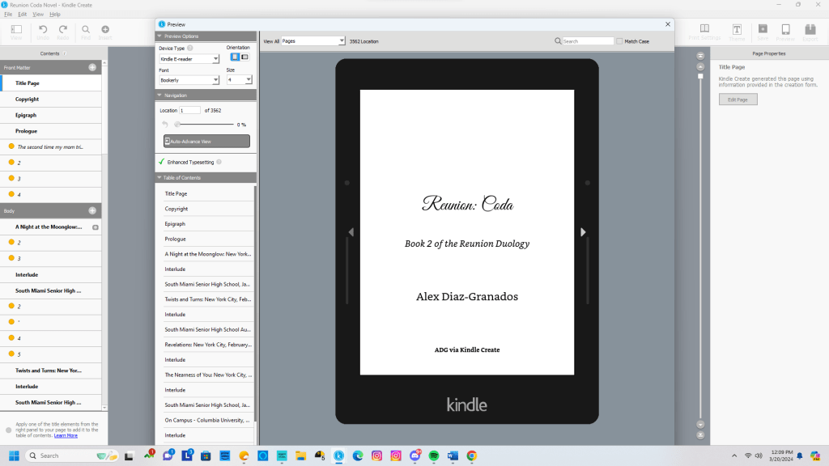This screenshot has height=466, width=829.
Task: Select portrait orientation icon
Action: [x=235, y=57]
